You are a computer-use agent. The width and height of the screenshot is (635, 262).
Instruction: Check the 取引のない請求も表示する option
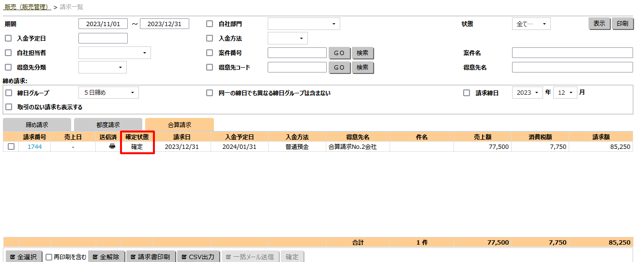[8, 107]
